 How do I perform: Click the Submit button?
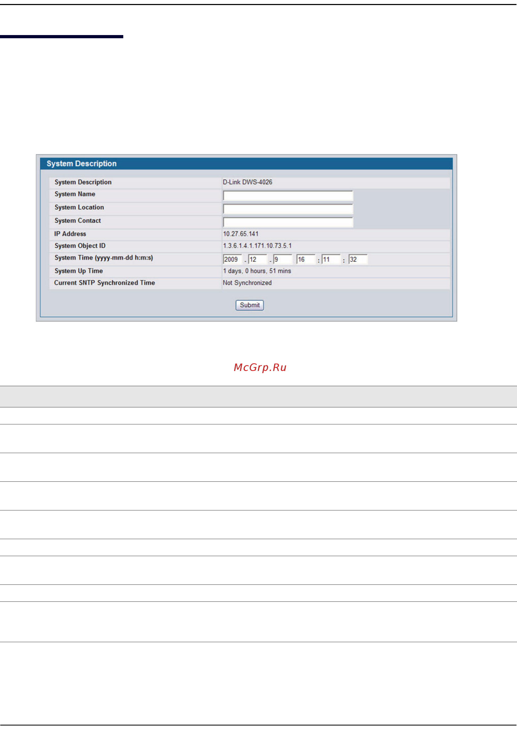(249, 305)
